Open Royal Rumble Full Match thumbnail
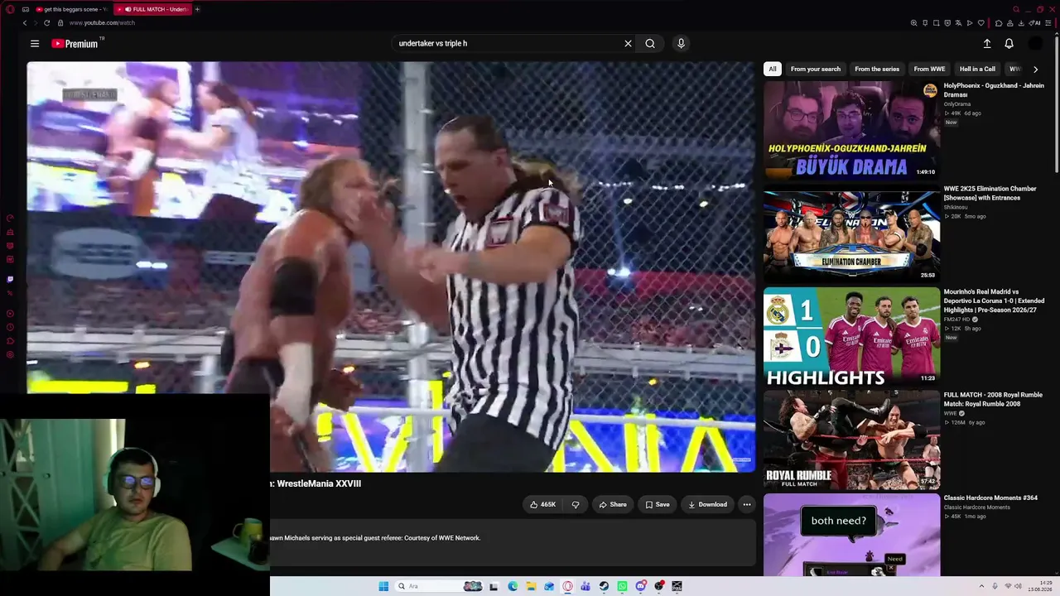 pos(851,440)
